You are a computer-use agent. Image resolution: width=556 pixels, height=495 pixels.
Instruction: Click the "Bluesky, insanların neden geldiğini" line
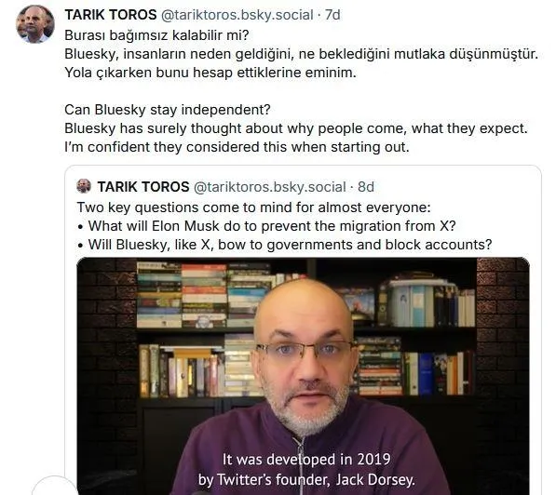point(302,54)
